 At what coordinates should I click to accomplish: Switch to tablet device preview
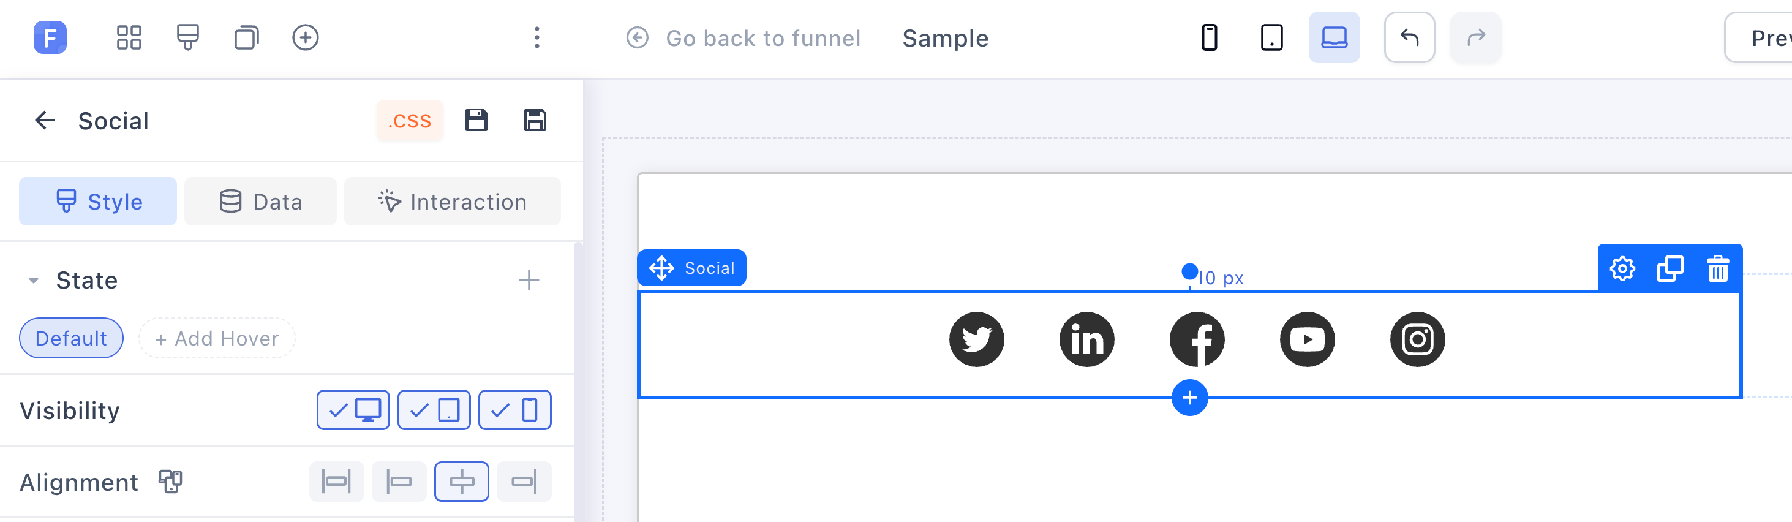[1271, 37]
